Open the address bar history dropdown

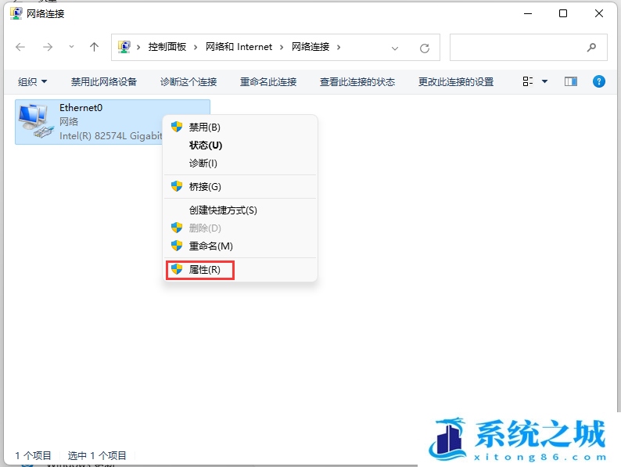pos(395,48)
